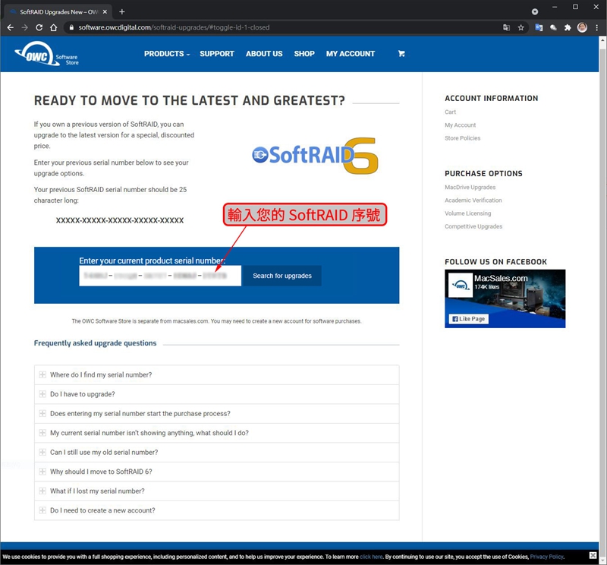Image resolution: width=607 pixels, height=565 pixels.
Task: Go to the SUPPORT menu item
Action: [217, 53]
